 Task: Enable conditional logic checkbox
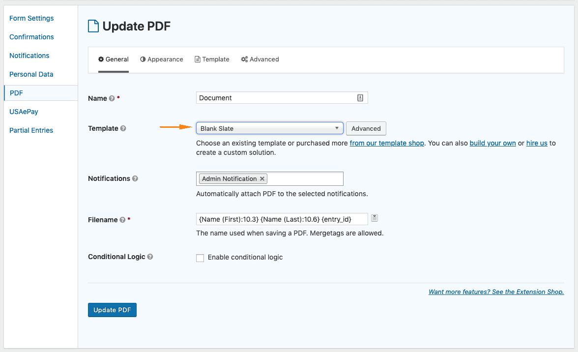click(x=200, y=258)
